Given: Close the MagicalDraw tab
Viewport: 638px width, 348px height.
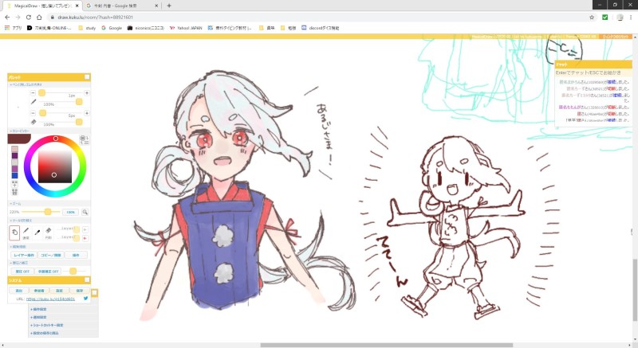Looking at the screenshot, I should pyautogui.click(x=77, y=6).
